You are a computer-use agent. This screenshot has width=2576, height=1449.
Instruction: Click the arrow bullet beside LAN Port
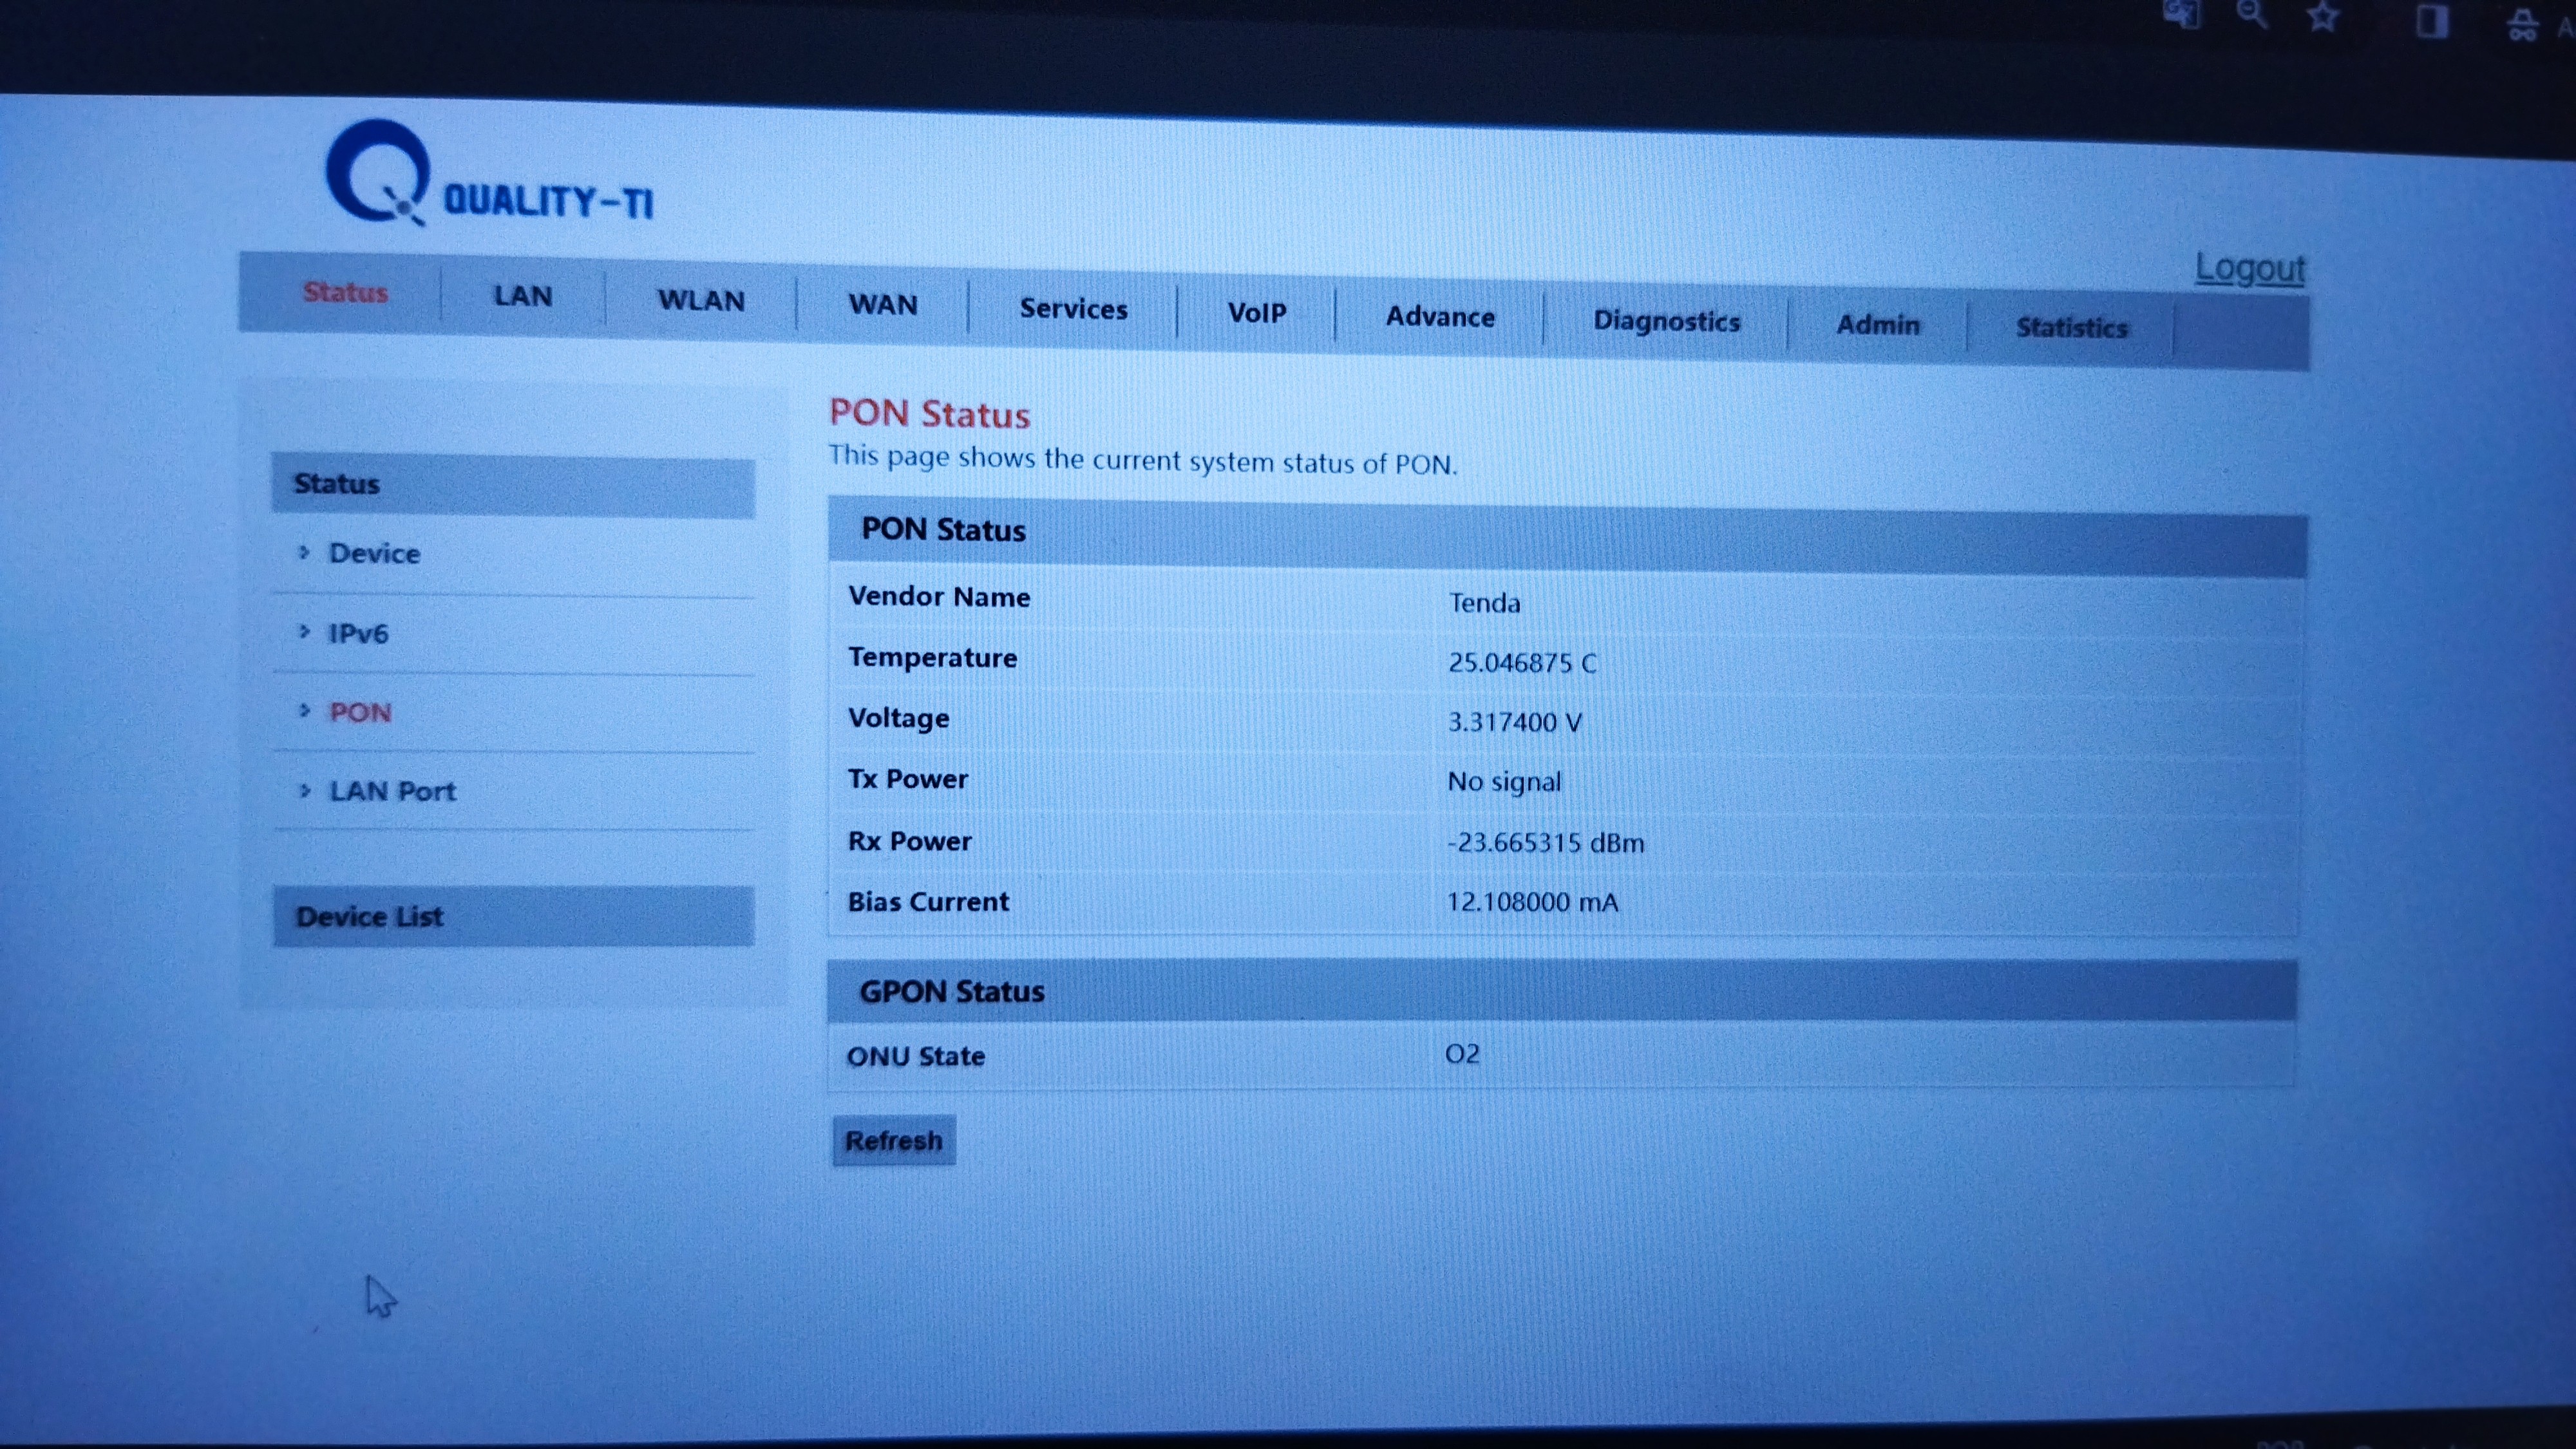305,790
